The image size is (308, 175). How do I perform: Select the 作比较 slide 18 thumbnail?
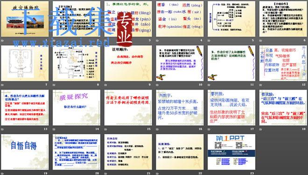pos(283,108)
